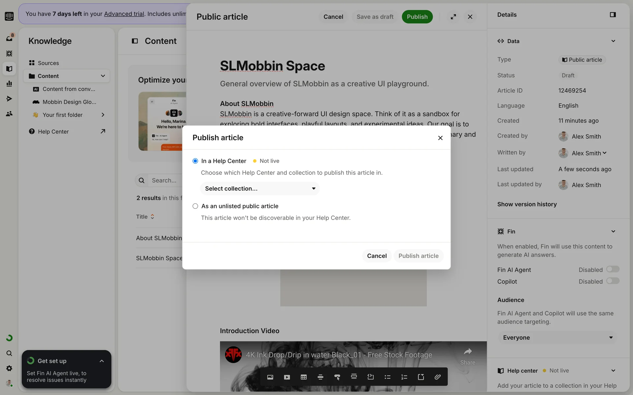Turn on the Copilot toggle
Viewport: 633px width, 395px height.
613,281
